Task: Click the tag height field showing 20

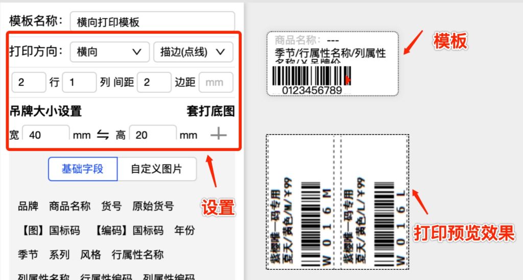Action: coord(153,134)
